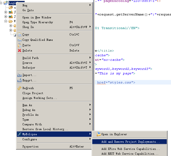Collapse the Login project tree node

click(1, 3)
